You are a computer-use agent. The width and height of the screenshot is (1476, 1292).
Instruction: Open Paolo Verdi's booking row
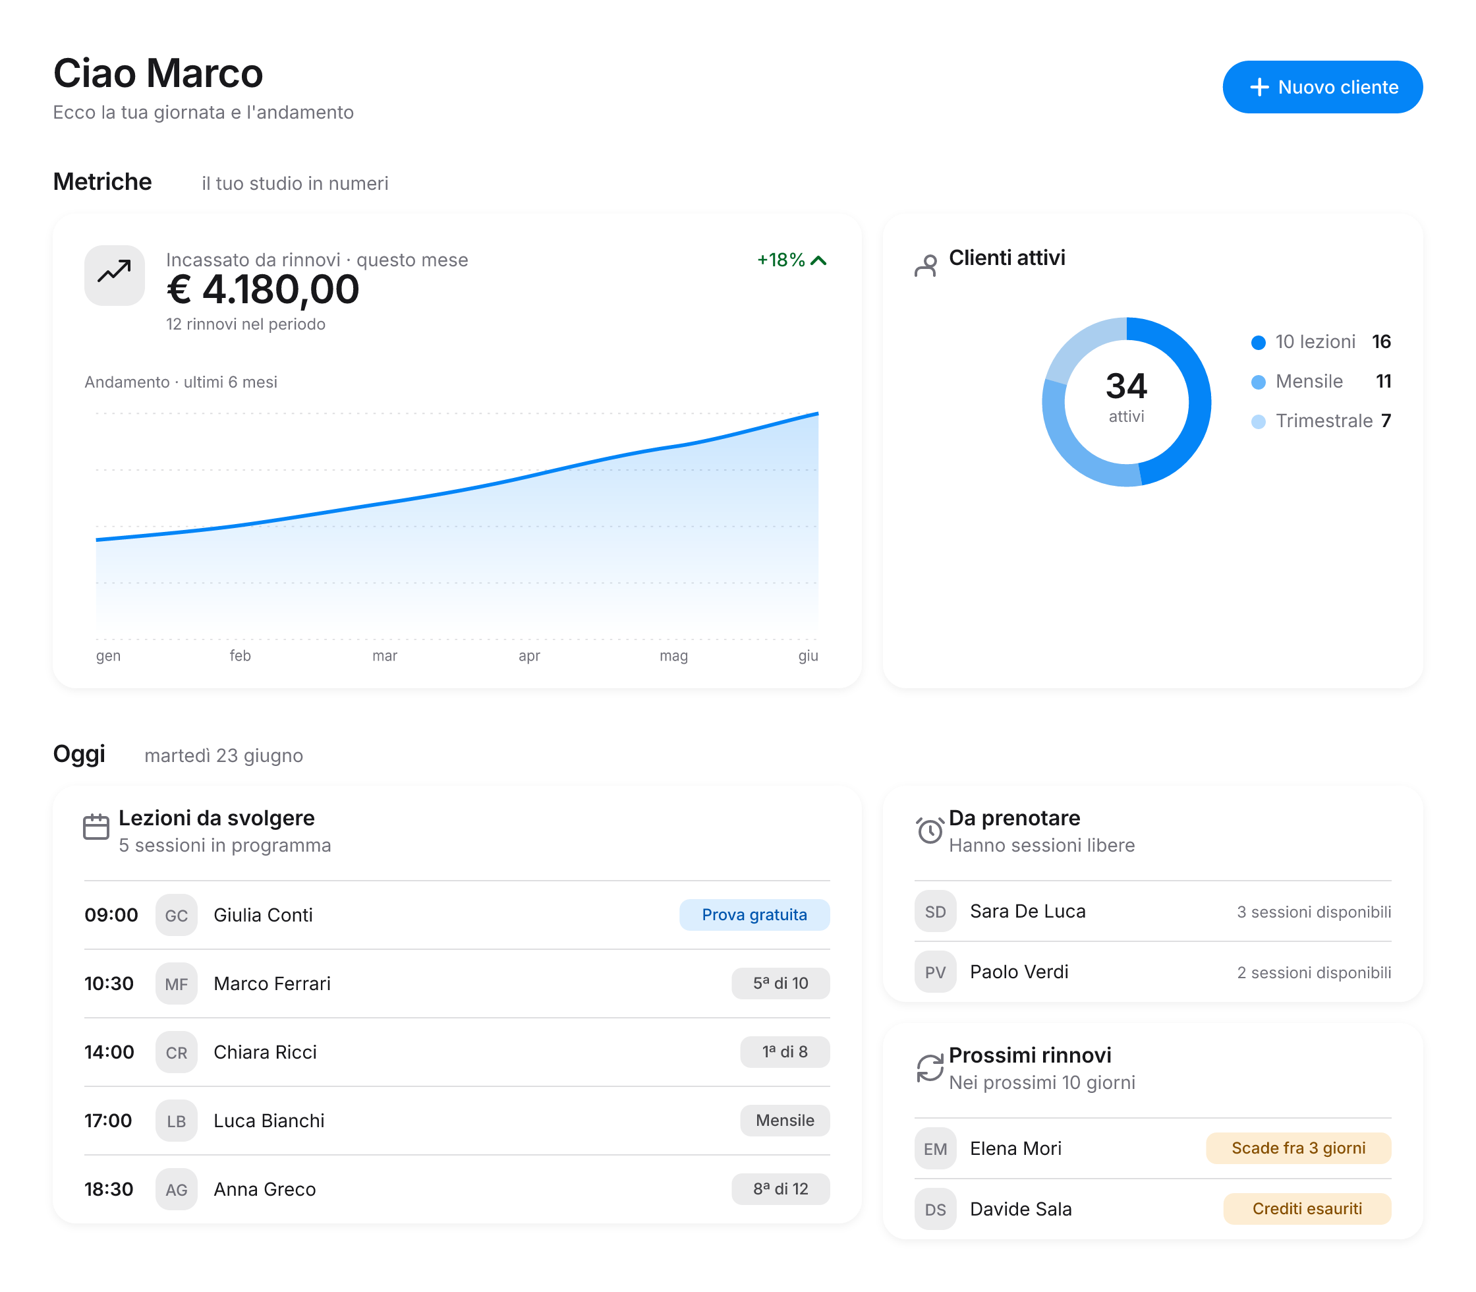point(1153,972)
